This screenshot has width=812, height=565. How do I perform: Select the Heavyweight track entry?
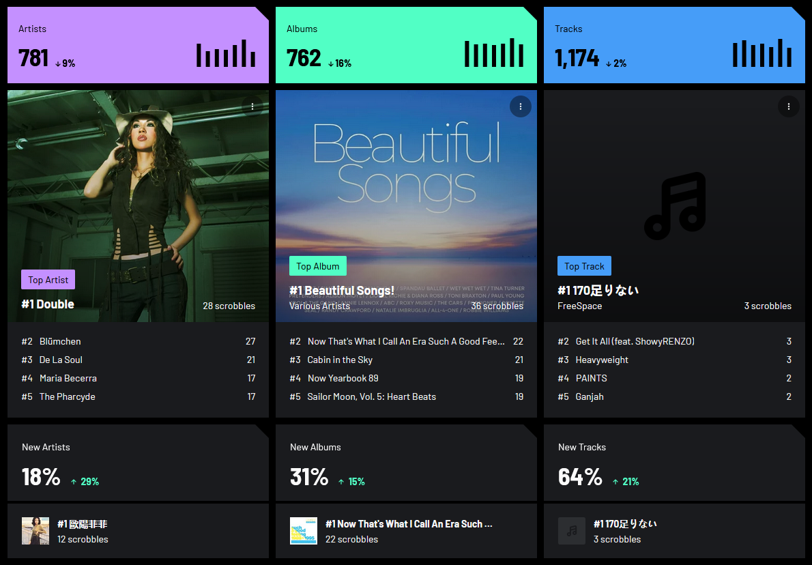pyautogui.click(x=602, y=360)
